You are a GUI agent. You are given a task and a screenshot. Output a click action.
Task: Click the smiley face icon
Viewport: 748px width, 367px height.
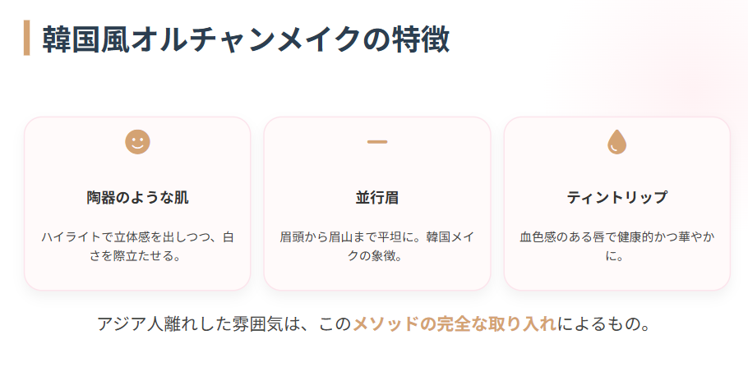point(137,142)
